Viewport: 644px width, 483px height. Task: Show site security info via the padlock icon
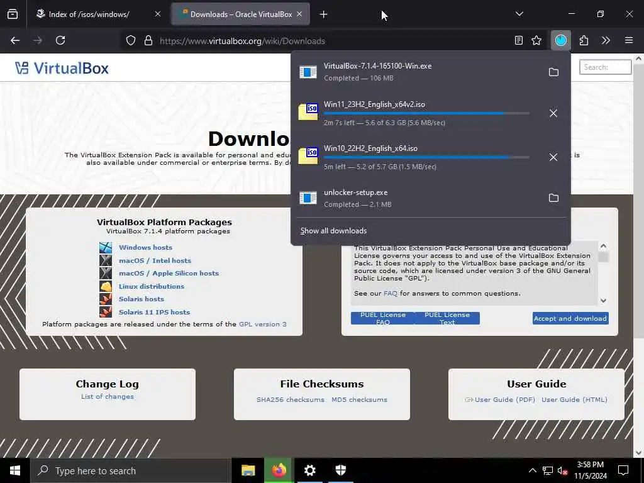(x=148, y=41)
